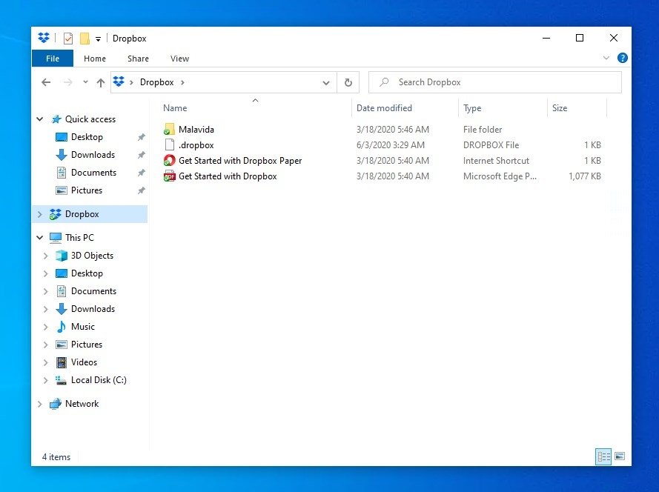Image resolution: width=659 pixels, height=492 pixels.
Task: Switch to the Share ribbon tab
Action: (139, 59)
